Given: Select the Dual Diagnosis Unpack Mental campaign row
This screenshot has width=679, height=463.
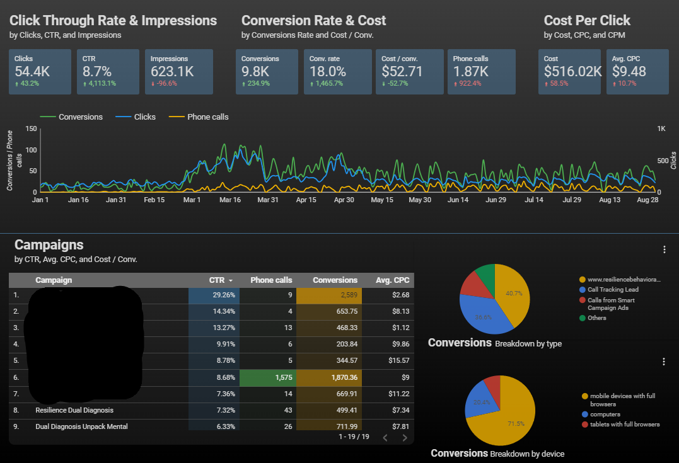Looking at the screenshot, I should [x=81, y=426].
